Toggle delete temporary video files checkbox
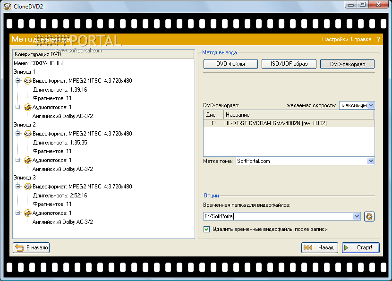The width and height of the screenshot is (392, 281). (206, 230)
